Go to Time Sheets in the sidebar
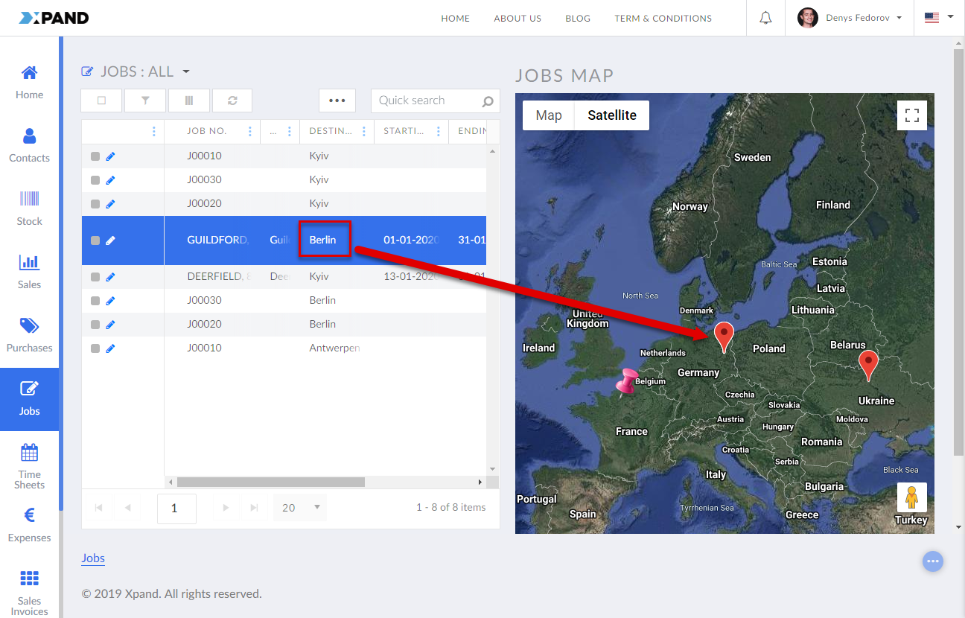Screen dimensions: 965x618 [x=29, y=466]
